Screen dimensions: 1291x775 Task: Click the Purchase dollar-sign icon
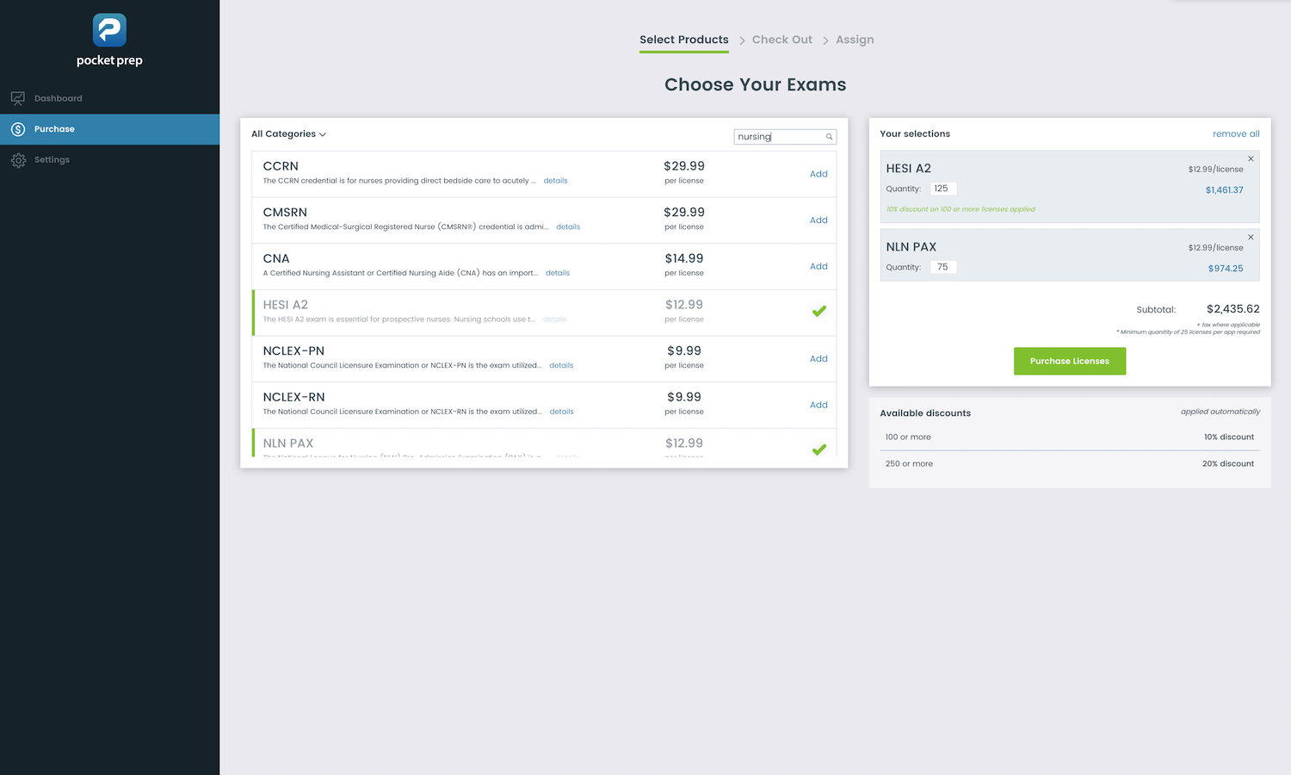[18, 129]
